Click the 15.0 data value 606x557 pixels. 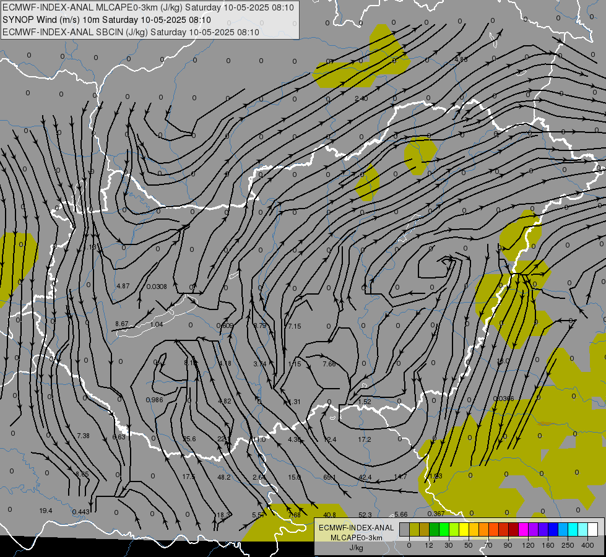click(294, 477)
